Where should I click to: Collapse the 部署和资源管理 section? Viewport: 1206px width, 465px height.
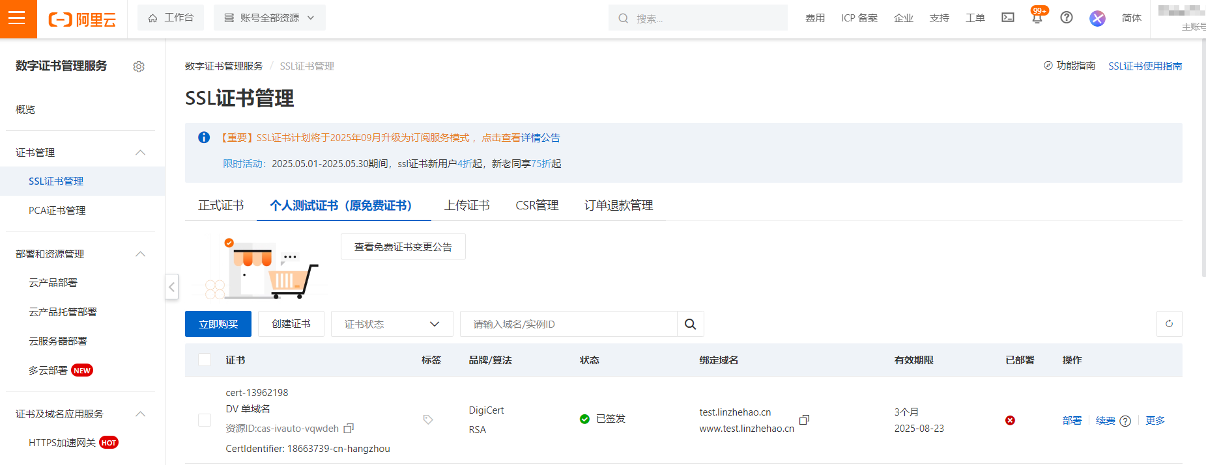point(140,254)
